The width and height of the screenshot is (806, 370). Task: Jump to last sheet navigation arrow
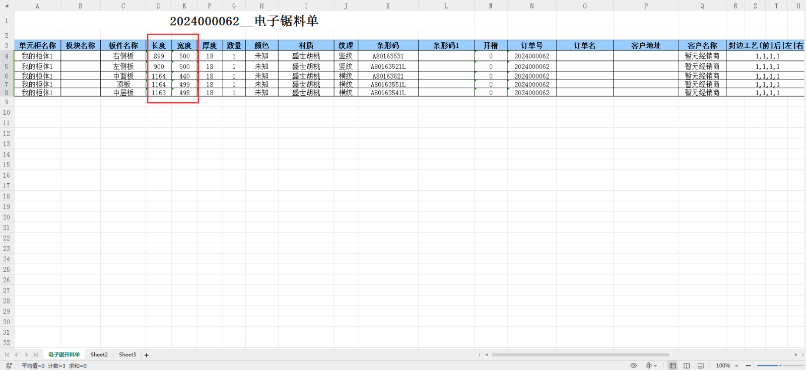point(35,355)
